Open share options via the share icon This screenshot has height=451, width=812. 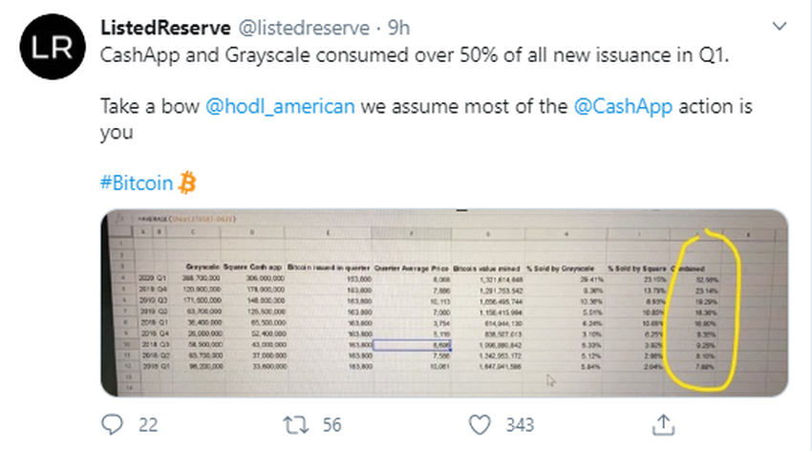click(x=663, y=424)
